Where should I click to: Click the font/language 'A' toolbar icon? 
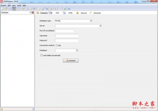click(46, 9)
